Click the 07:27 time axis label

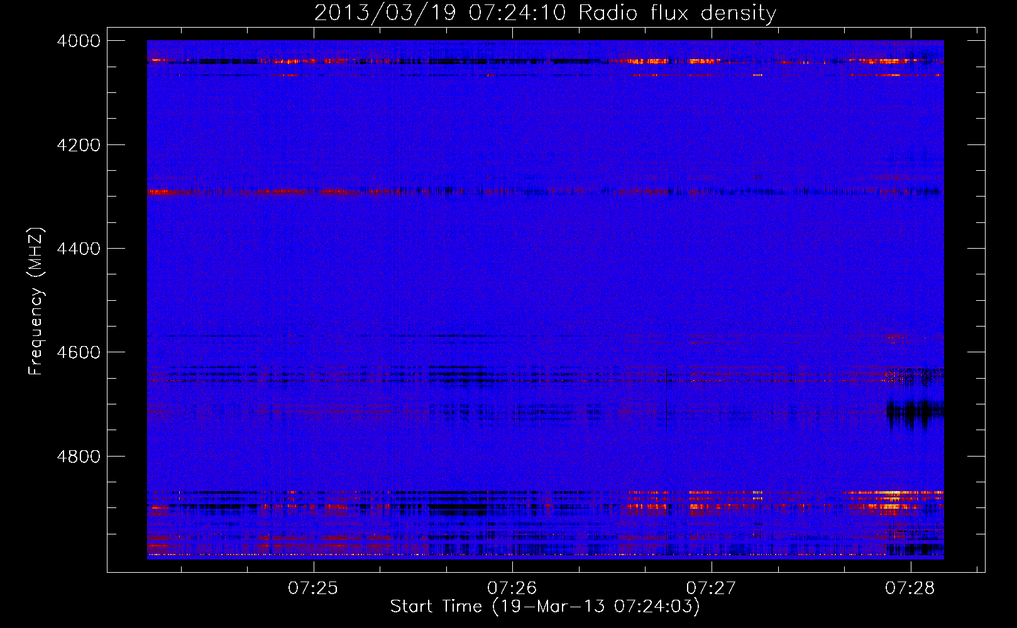711,588
